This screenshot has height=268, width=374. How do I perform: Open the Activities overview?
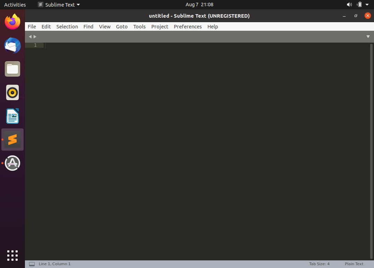(15, 5)
